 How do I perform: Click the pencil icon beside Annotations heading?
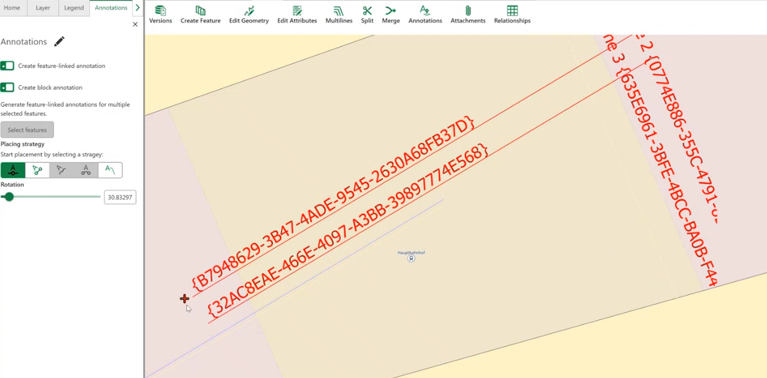(x=59, y=42)
